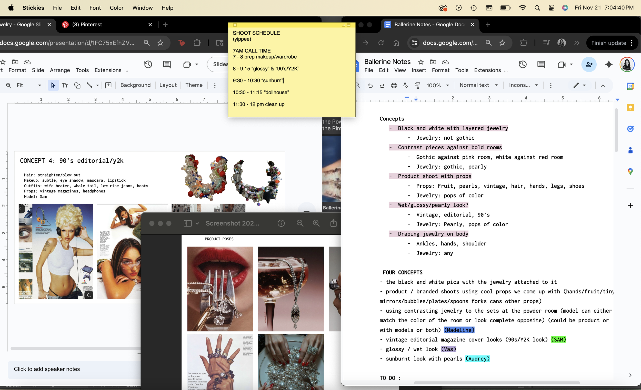Zoom in on the Preview screenshot
Screen dimensions: 641x390
(x=316, y=223)
